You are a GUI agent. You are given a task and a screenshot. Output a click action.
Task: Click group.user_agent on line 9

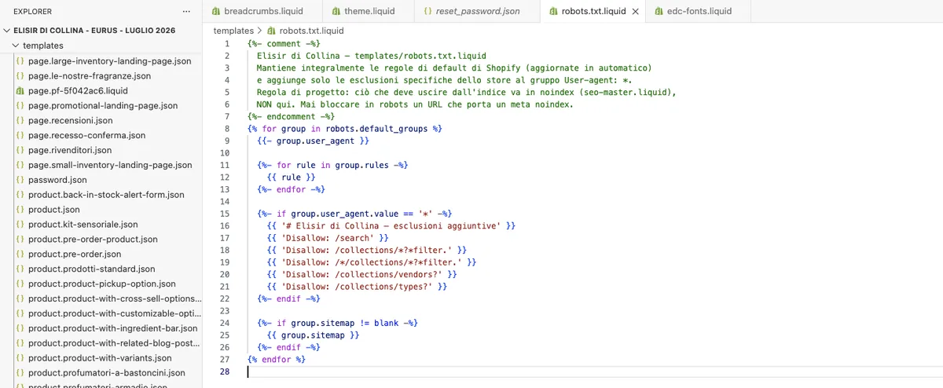(315, 141)
